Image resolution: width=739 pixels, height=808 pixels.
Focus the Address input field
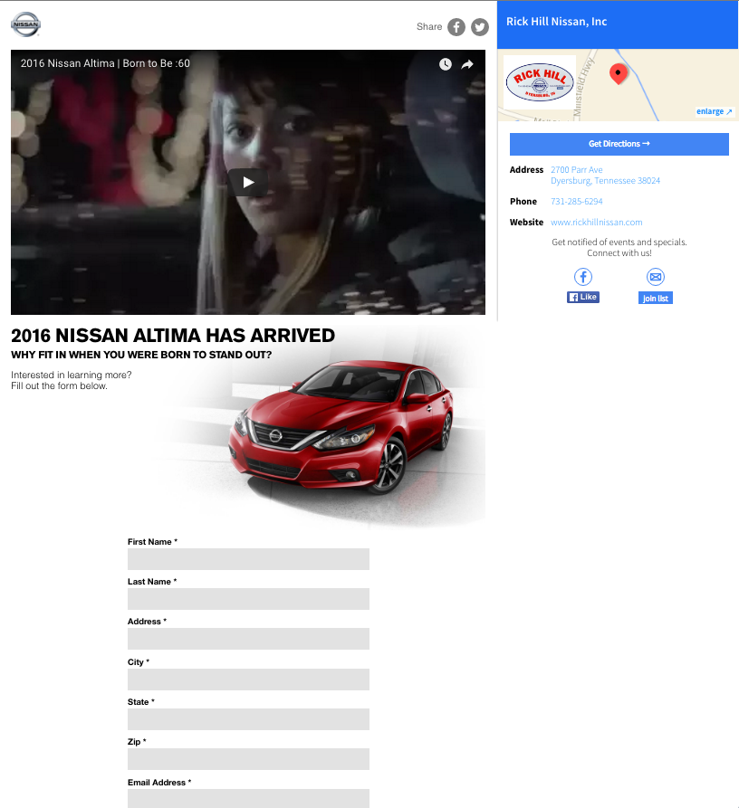248,639
